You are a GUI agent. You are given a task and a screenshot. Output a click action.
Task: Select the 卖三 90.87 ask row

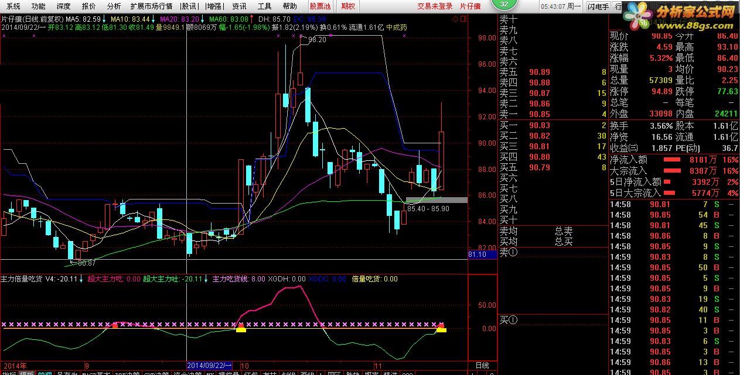553,94
